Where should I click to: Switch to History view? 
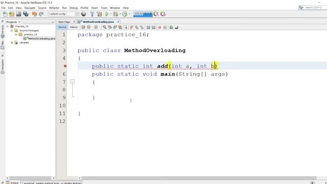point(74,27)
